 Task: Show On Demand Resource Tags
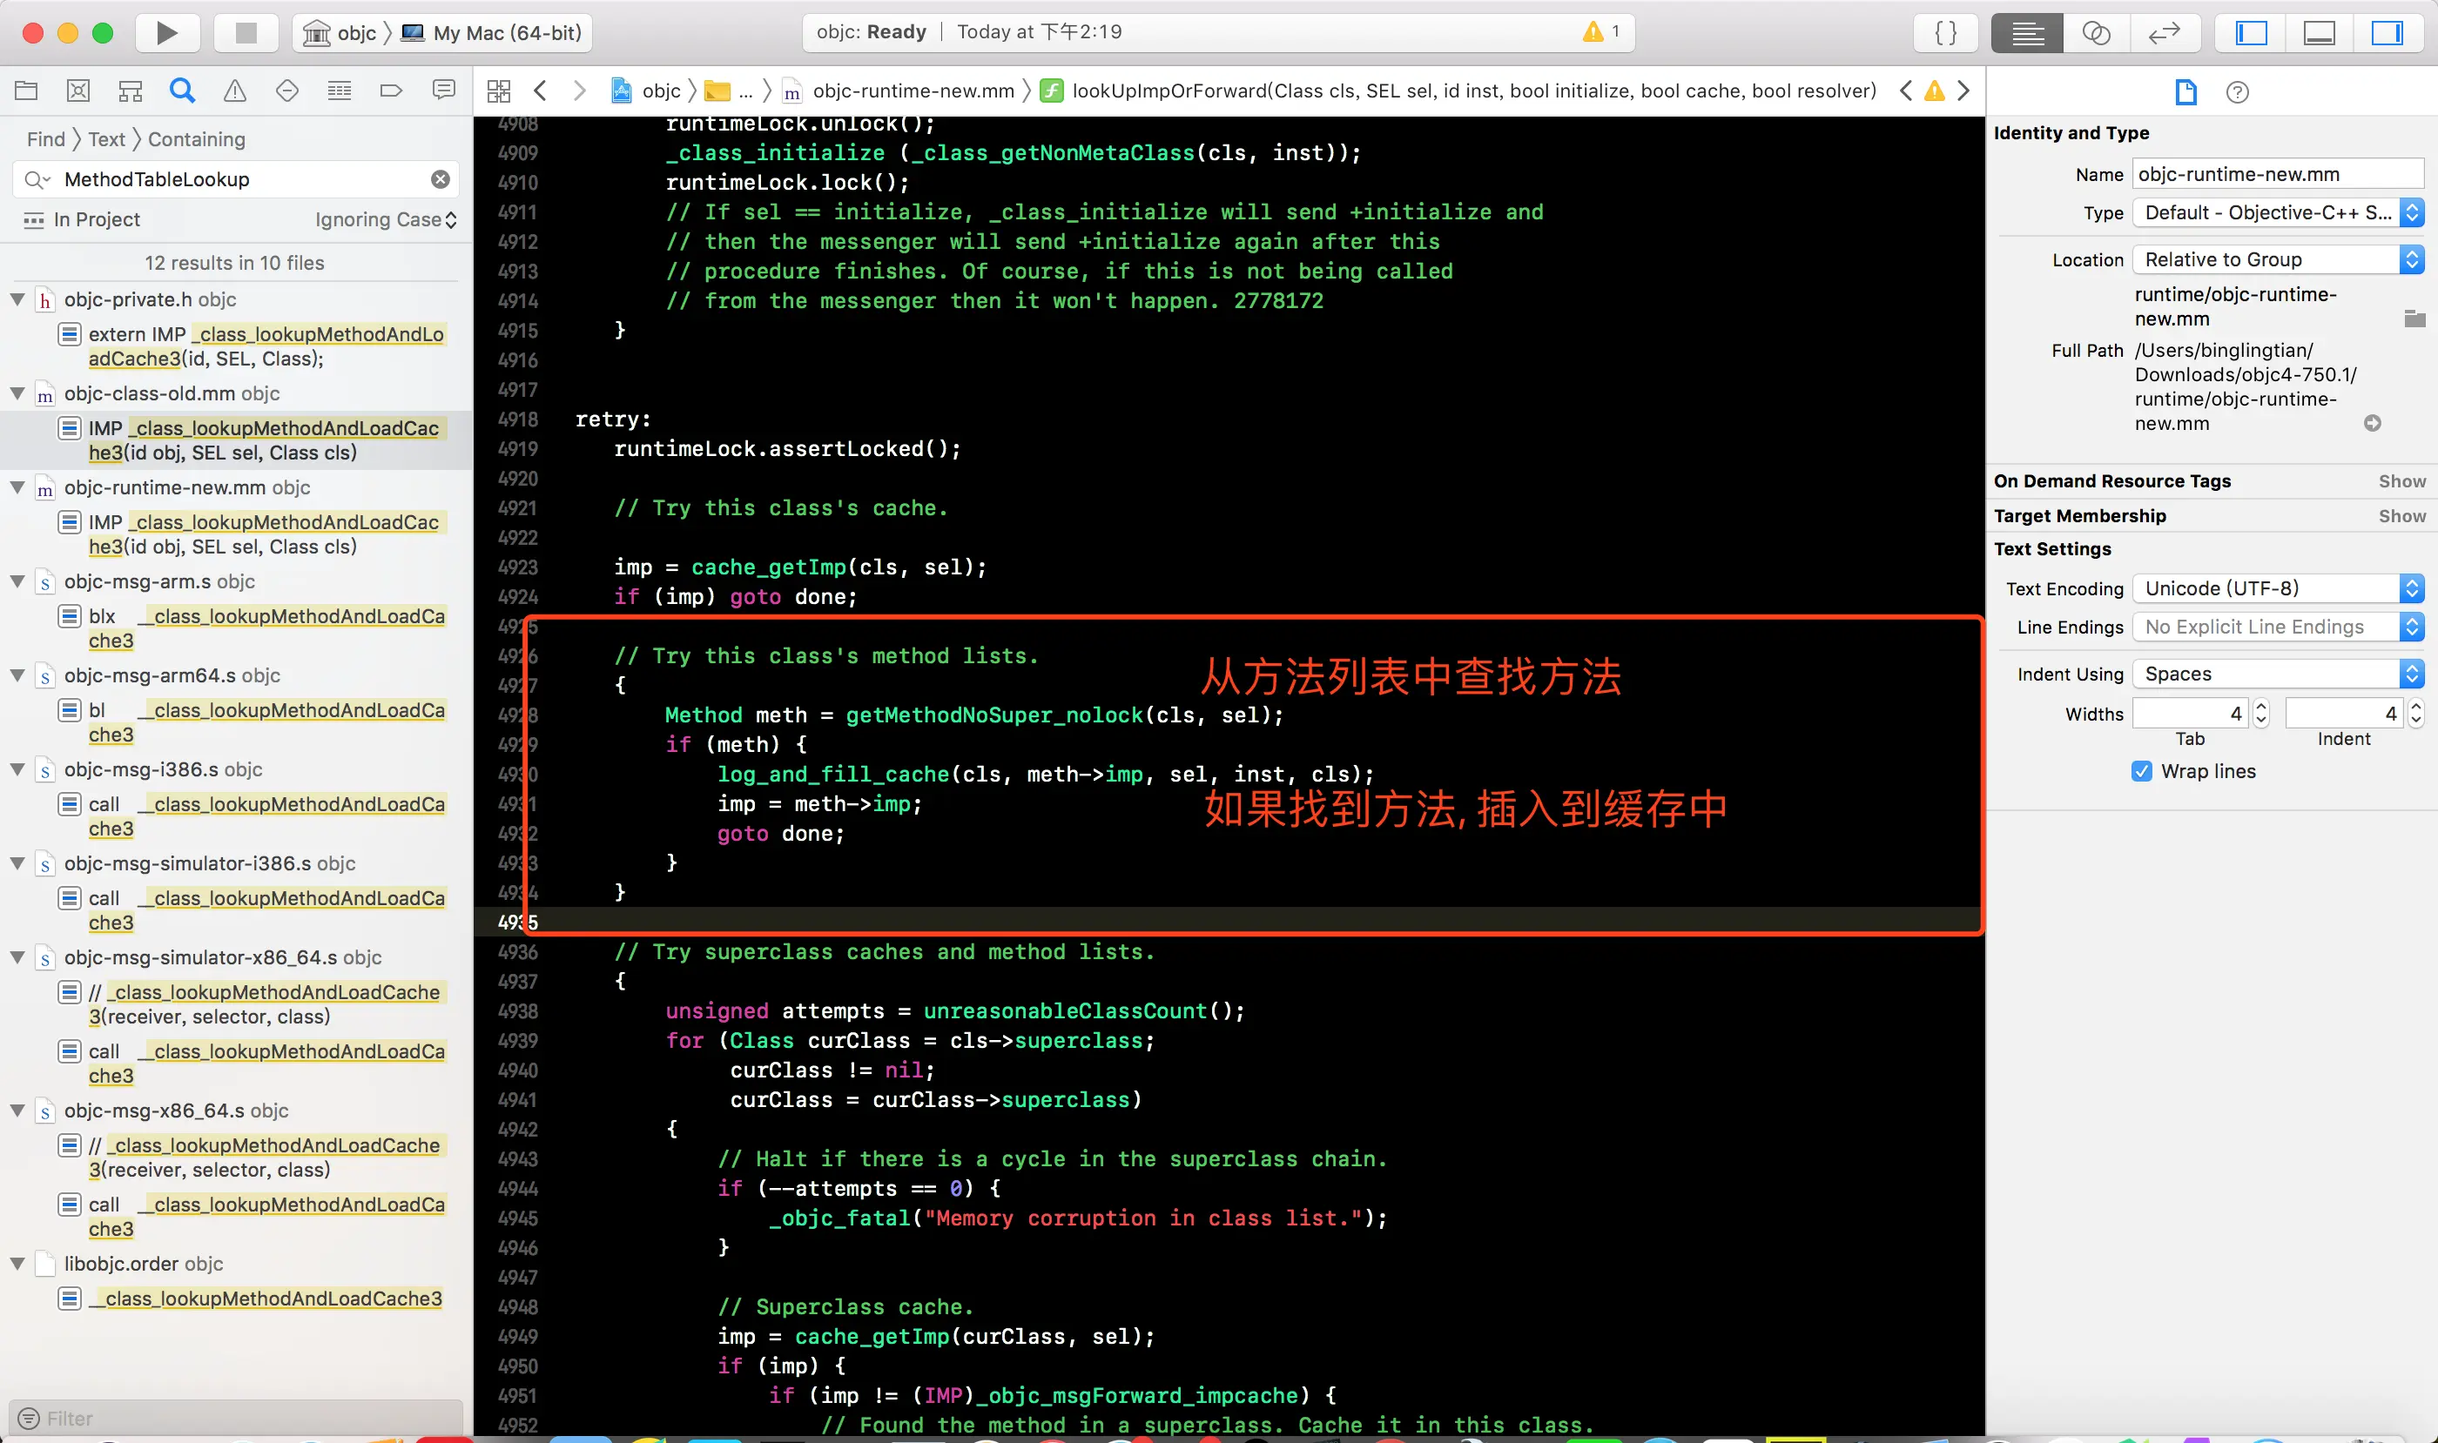point(2401,481)
